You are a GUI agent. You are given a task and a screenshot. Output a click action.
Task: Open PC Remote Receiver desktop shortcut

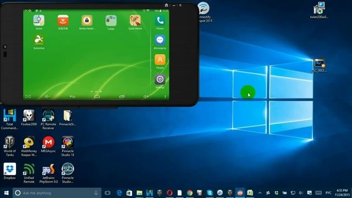pyautogui.click(x=48, y=119)
